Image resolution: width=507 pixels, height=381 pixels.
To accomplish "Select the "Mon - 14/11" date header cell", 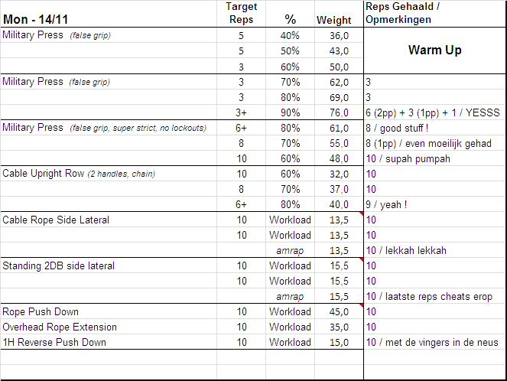I will (31, 19).
